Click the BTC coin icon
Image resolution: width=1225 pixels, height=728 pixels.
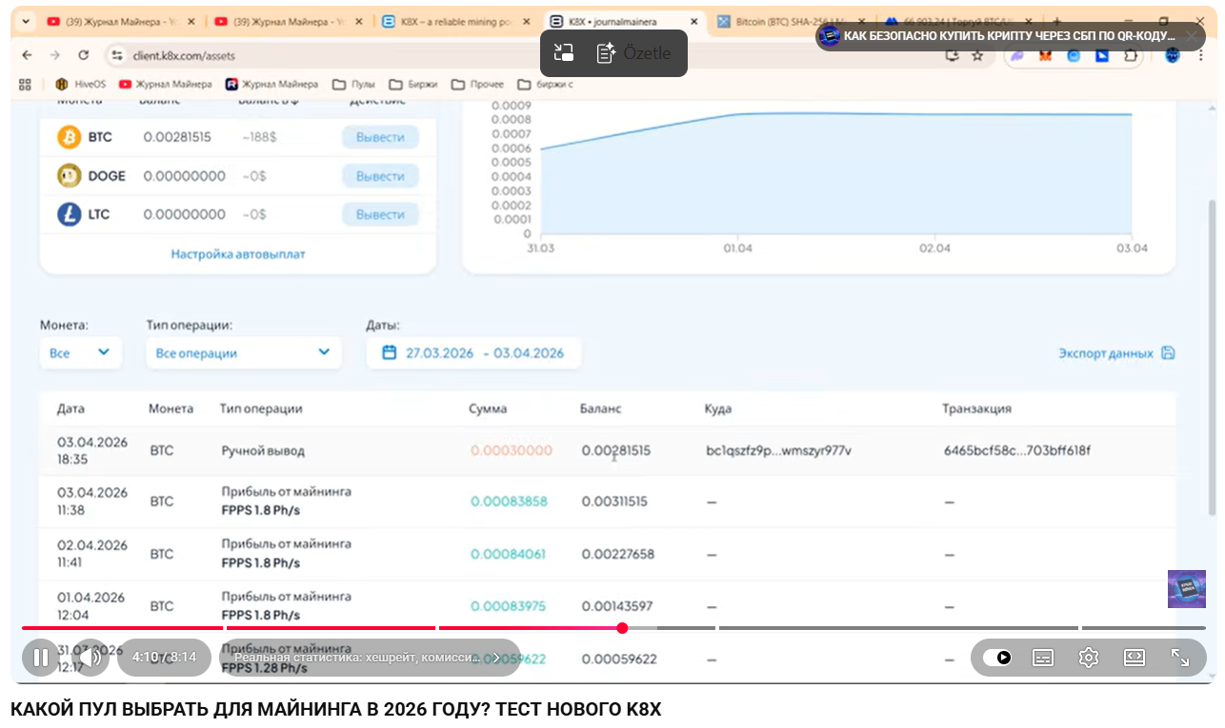[70, 137]
